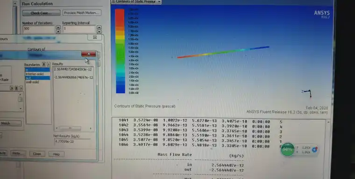
Task: Deselect all boundaries icon beside Boundaries label
Action: click(x=49, y=64)
